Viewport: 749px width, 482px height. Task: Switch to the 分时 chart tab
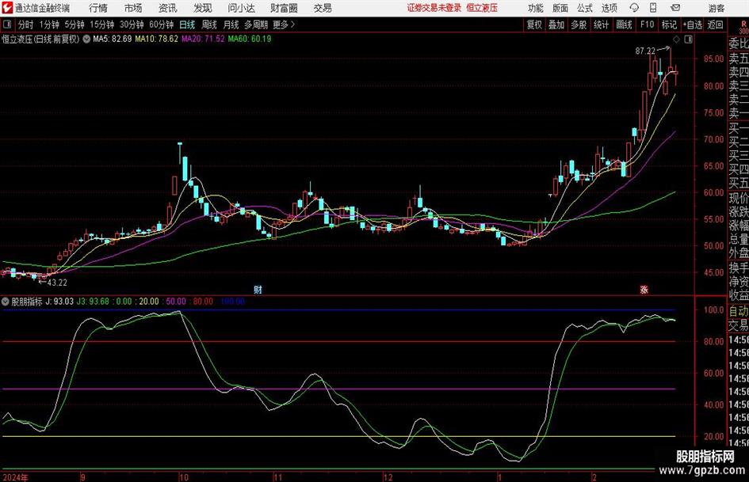coord(26,25)
